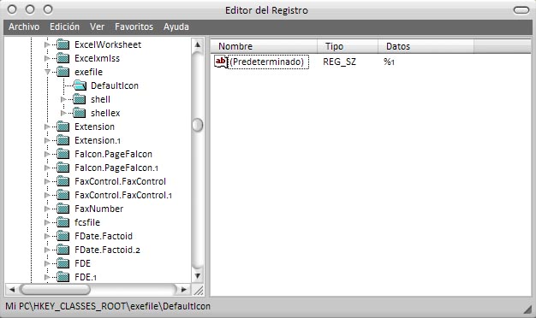536x318 pixels.
Task: Click the Excelxmlss folder icon
Action: point(63,58)
